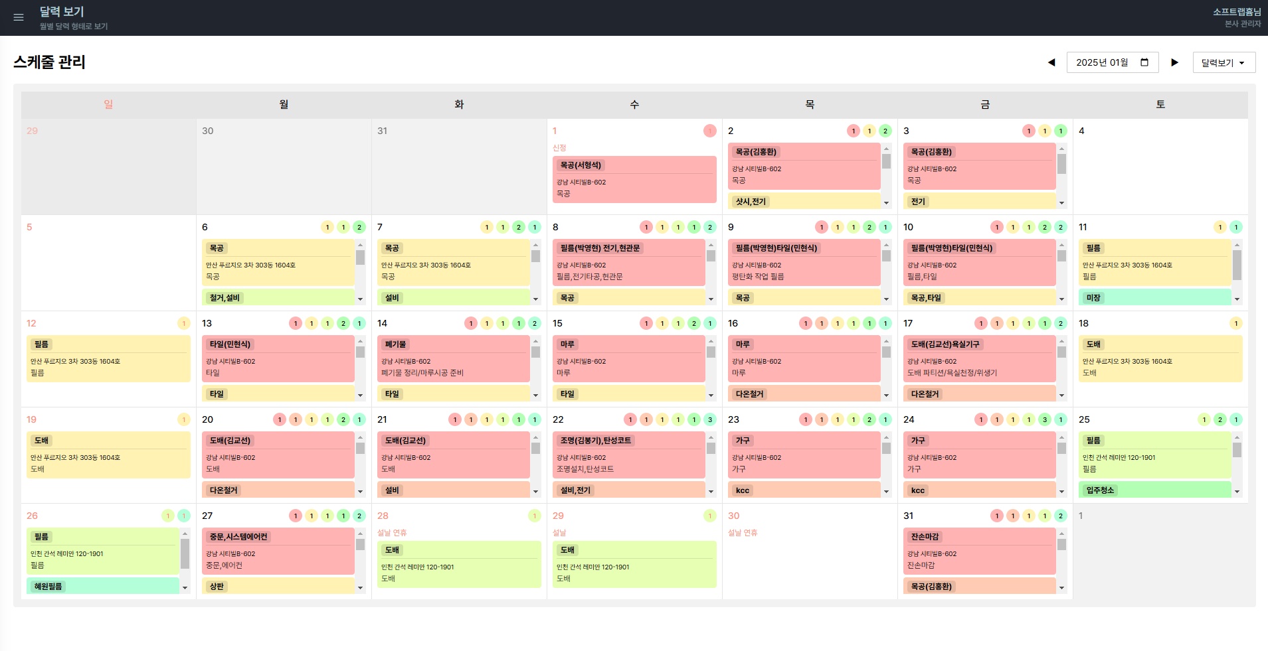
Task: Open 목공(서형석) event on January 1
Action: point(634,179)
